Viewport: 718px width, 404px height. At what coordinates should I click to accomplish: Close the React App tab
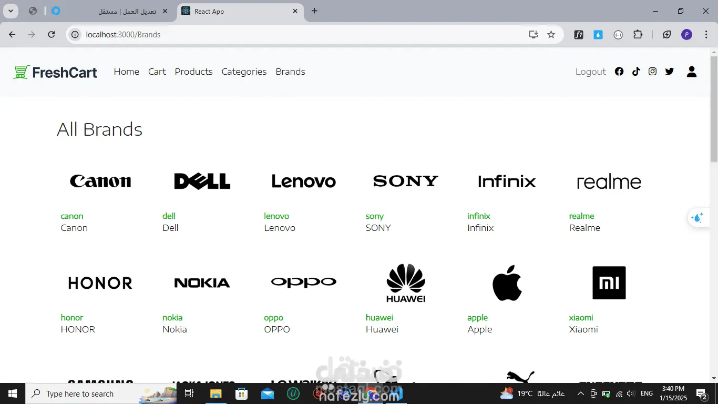pos(295,11)
